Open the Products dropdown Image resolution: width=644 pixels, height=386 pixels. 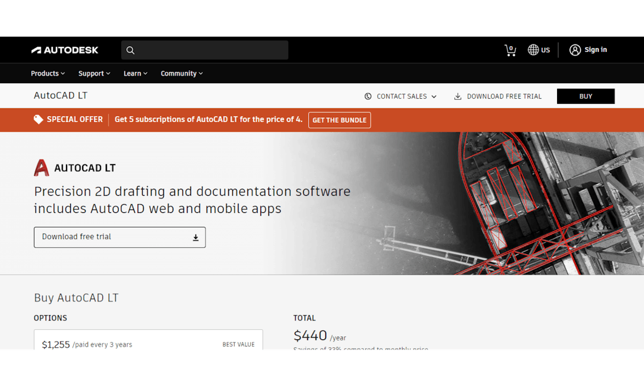[x=47, y=73]
